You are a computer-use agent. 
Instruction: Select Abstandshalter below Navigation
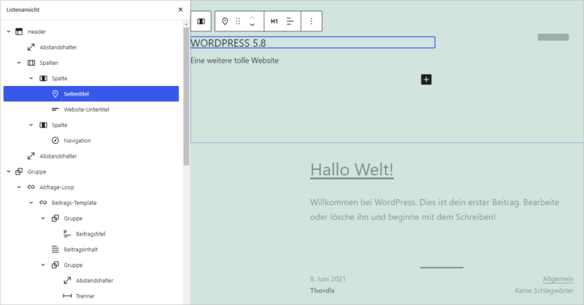coord(58,156)
